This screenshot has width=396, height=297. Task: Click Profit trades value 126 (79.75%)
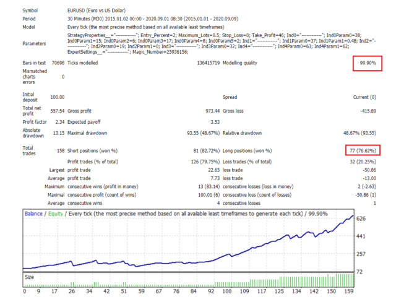tap(205, 161)
